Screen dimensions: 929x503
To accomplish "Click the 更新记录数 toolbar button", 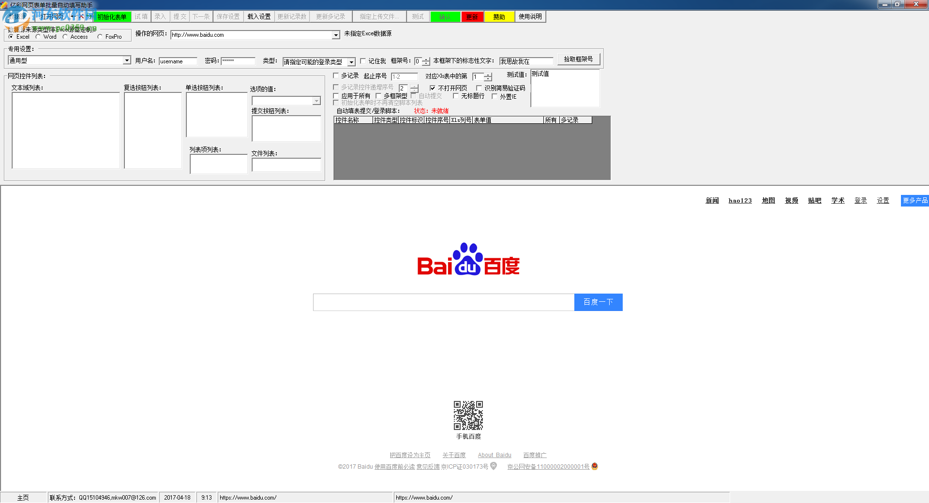I will (292, 16).
